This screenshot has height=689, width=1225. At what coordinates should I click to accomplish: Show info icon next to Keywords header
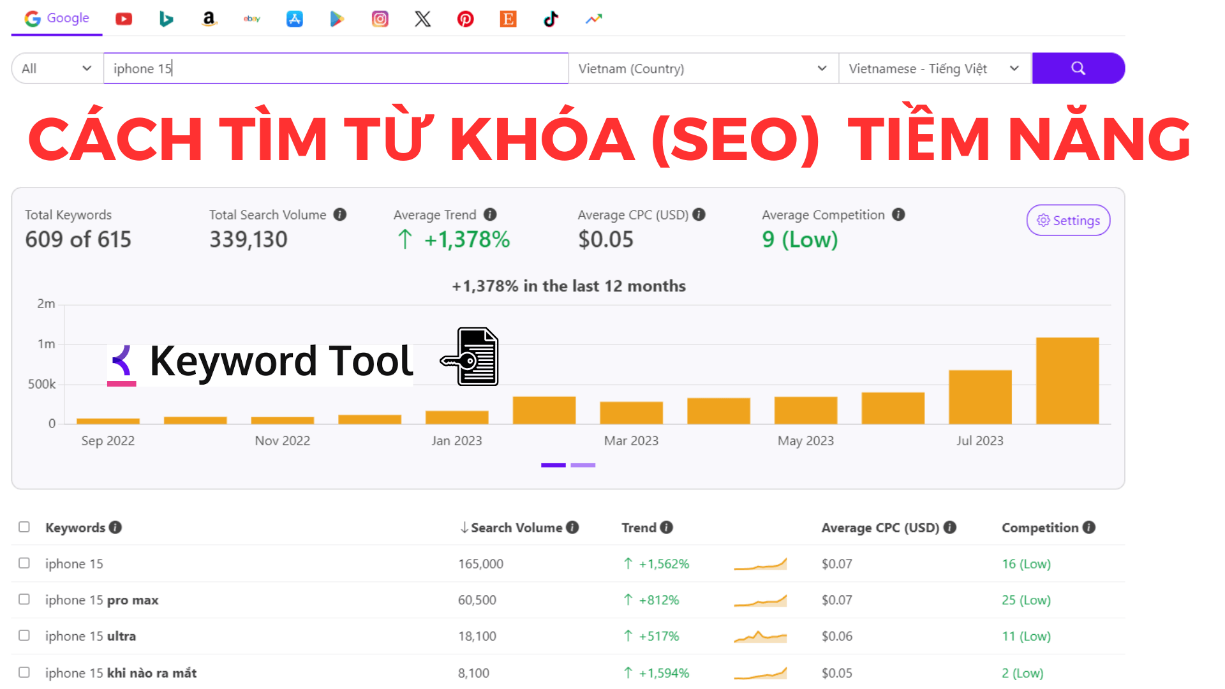115,527
